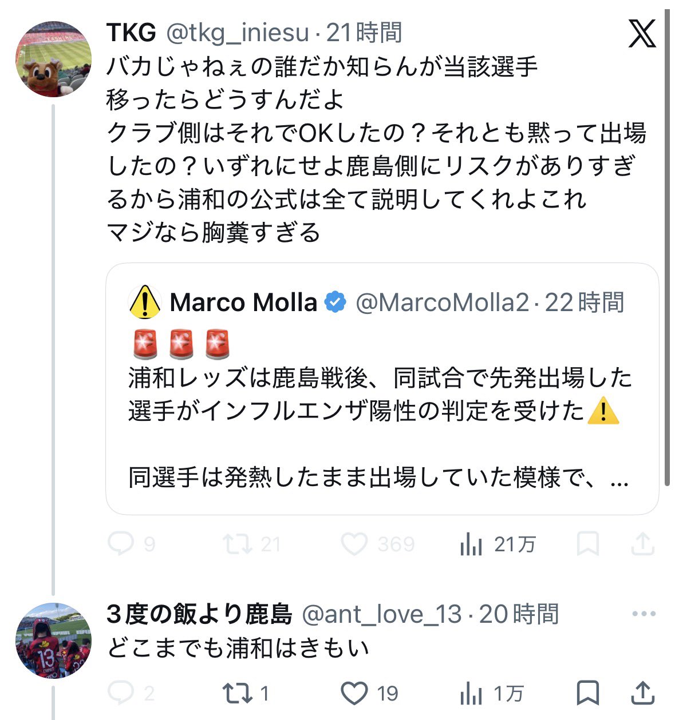The image size is (675, 720).
Task: Open 3度の飯より鹿島 profile picture
Action: coord(53,641)
